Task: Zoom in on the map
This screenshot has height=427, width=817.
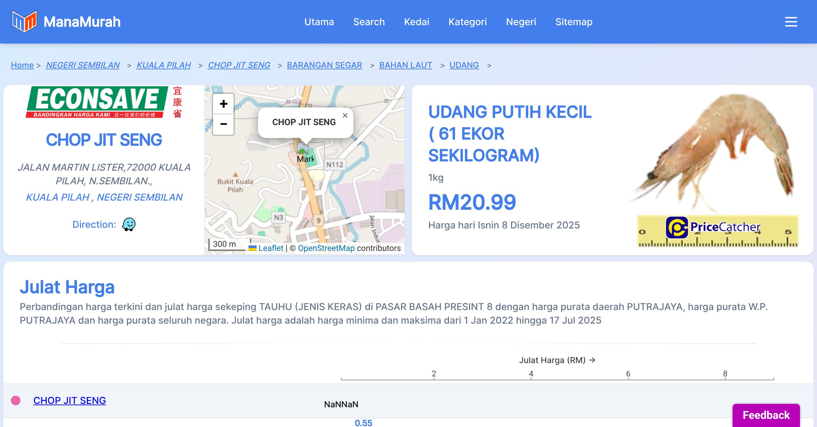Action: (x=223, y=104)
